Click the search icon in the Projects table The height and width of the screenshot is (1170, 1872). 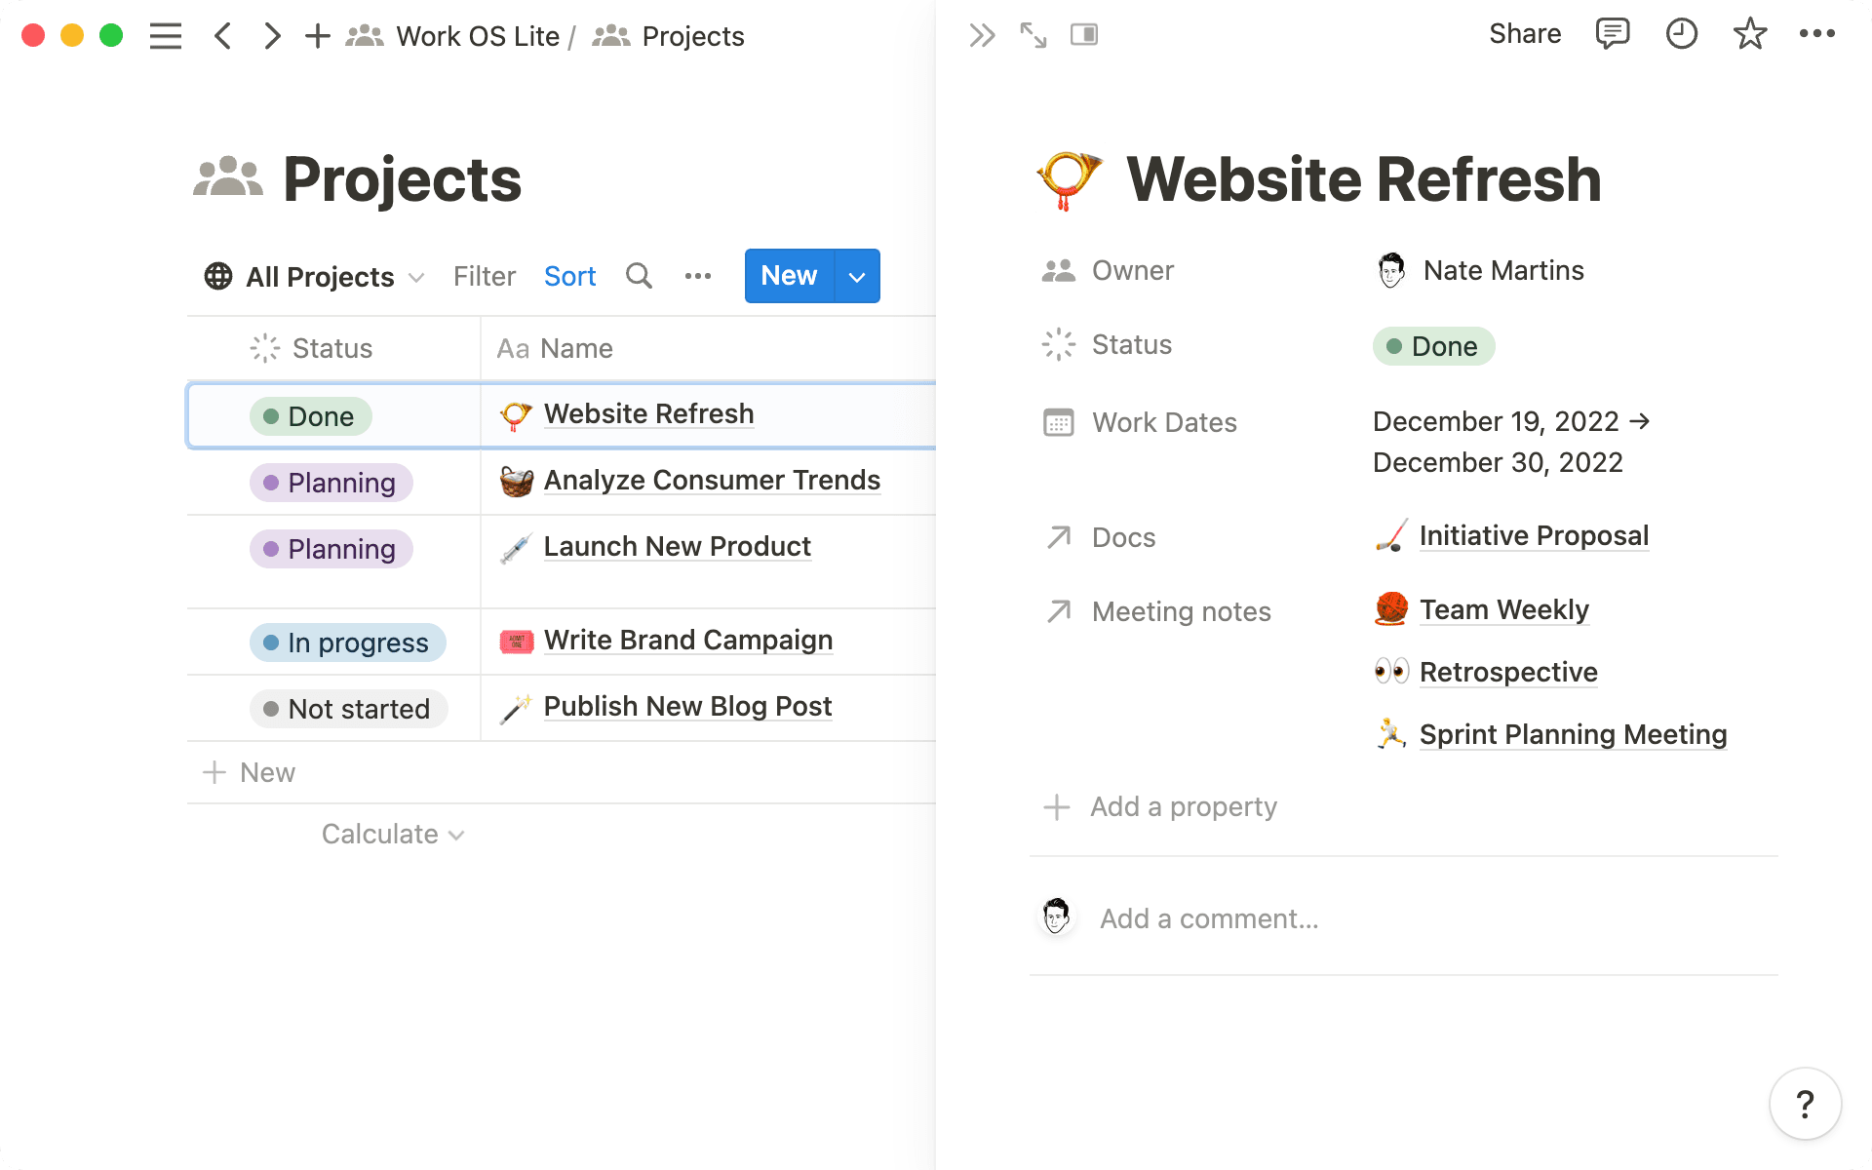point(639,276)
